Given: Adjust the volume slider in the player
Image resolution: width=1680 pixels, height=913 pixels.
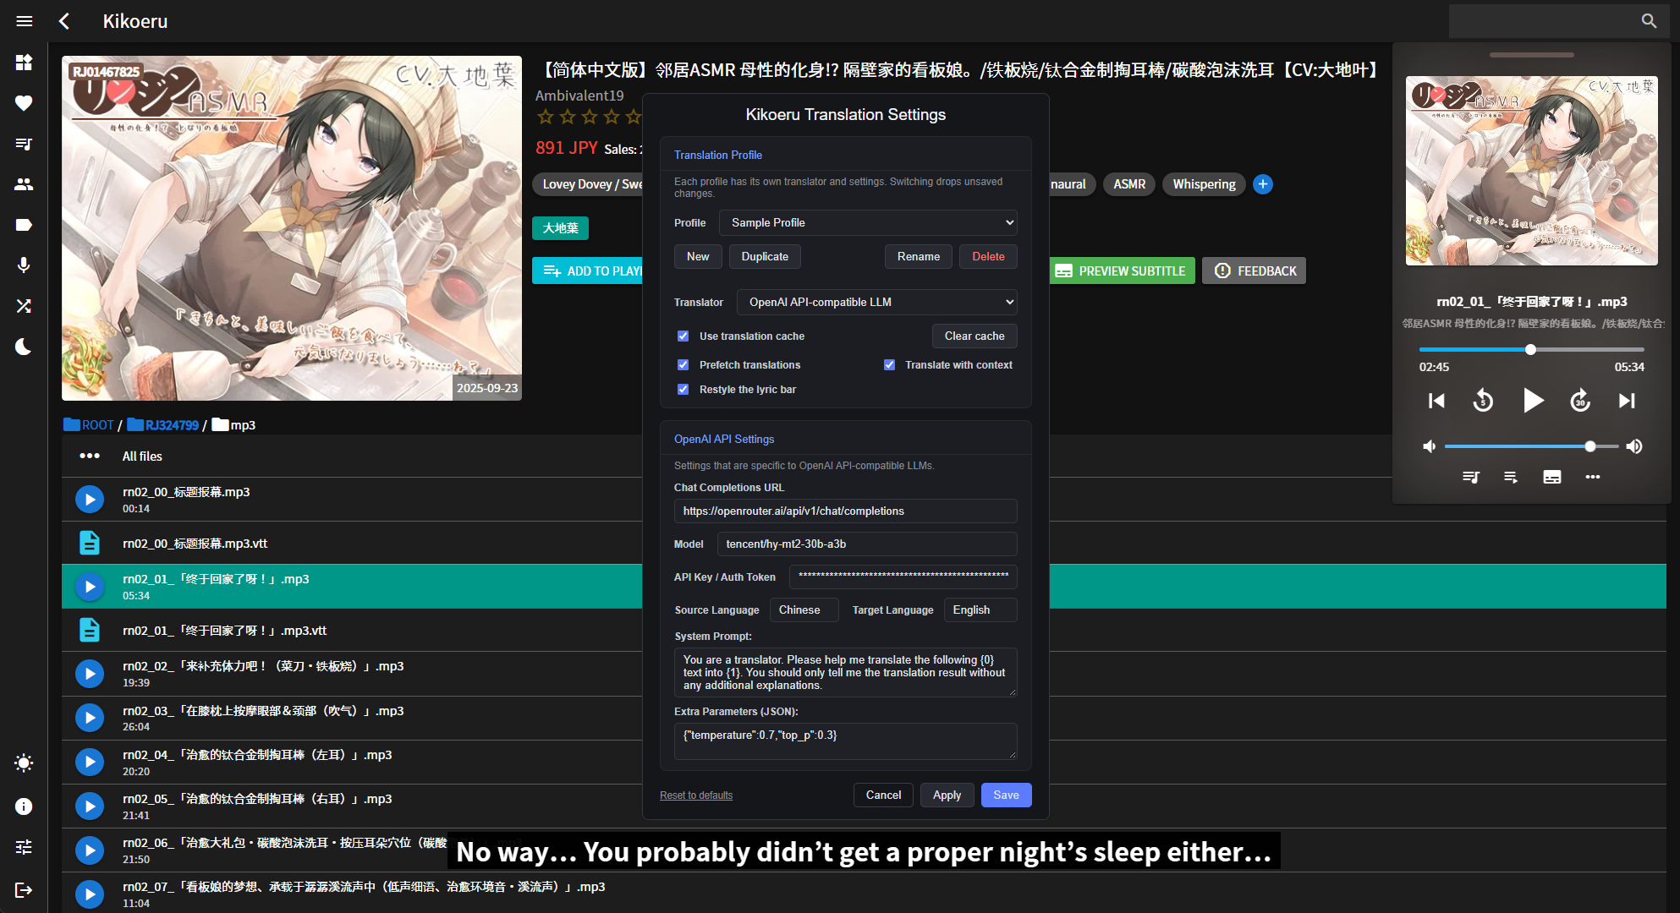Looking at the screenshot, I should pyautogui.click(x=1532, y=446).
